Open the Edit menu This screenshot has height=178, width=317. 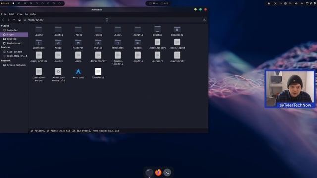12,14
